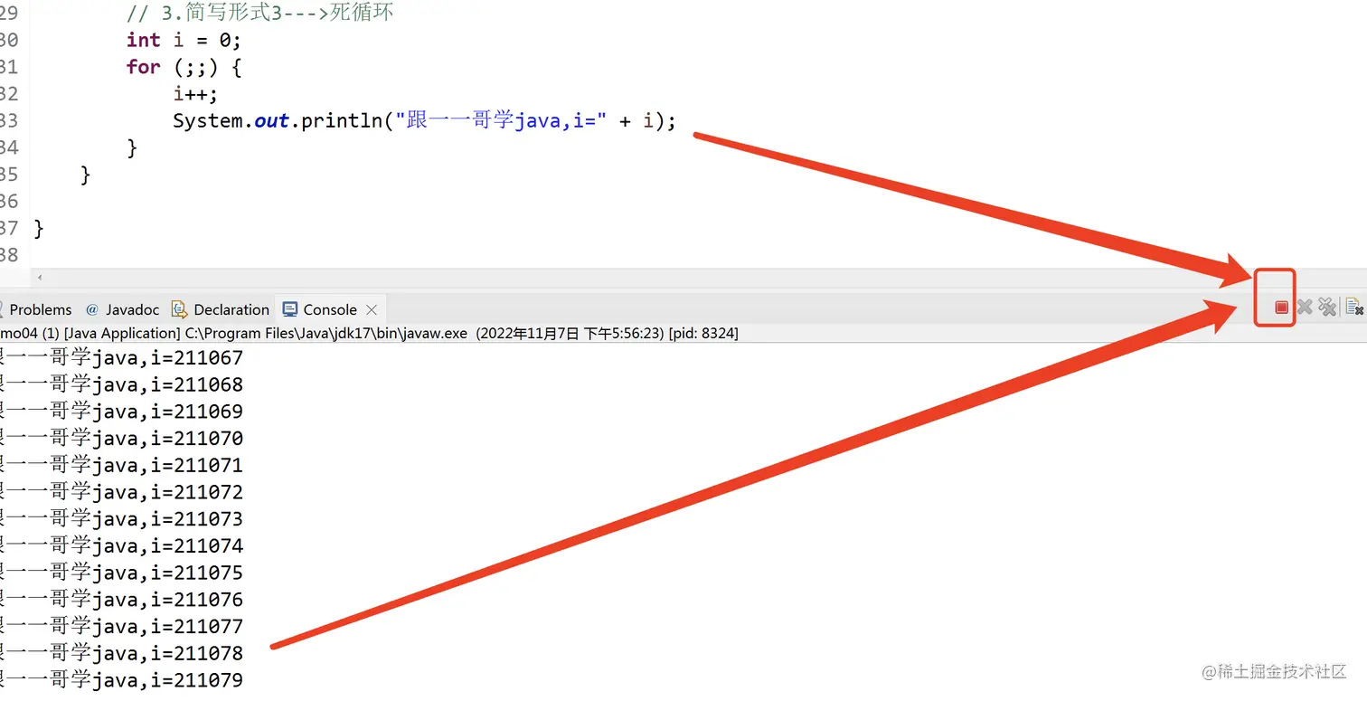Stop the running program with Terminate
The width and height of the screenshot is (1367, 701).
coord(1281,308)
